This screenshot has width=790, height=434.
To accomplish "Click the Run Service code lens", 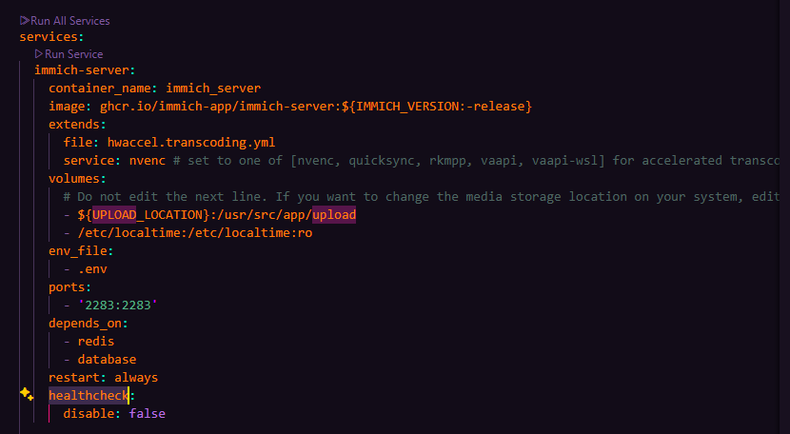I will pos(69,54).
